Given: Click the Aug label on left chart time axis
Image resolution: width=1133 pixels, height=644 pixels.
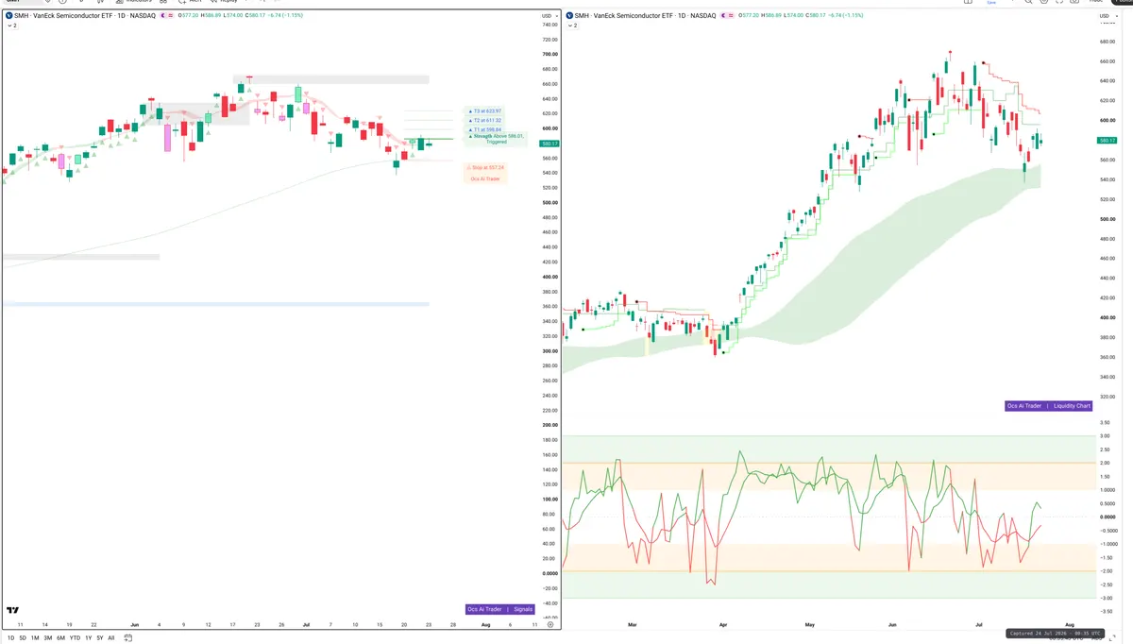Looking at the screenshot, I should pos(485,625).
